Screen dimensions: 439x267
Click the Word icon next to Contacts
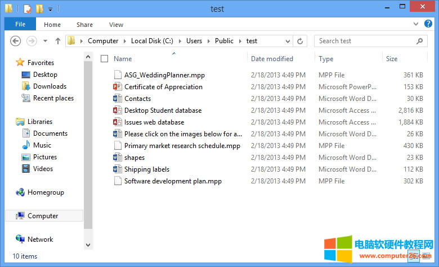point(118,99)
